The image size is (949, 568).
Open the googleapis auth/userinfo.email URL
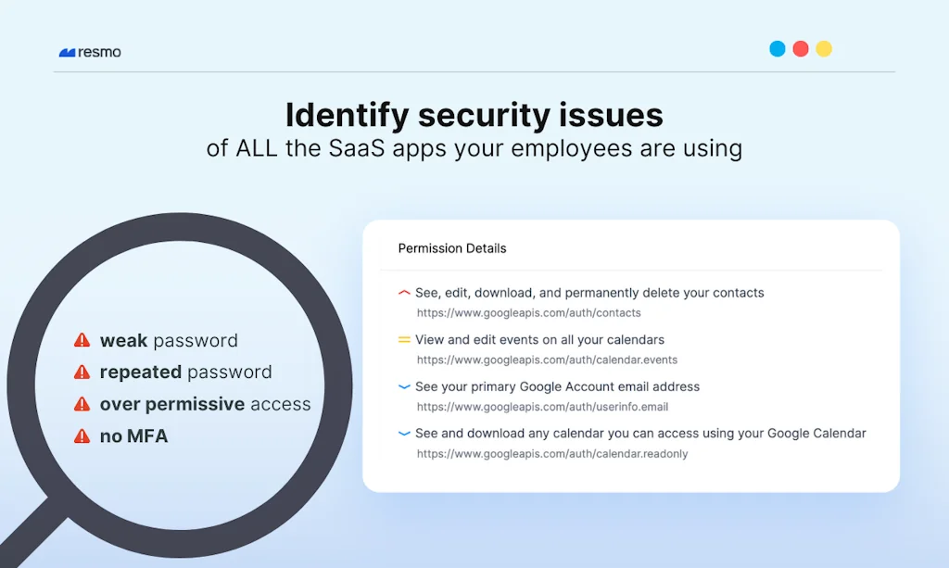click(542, 407)
